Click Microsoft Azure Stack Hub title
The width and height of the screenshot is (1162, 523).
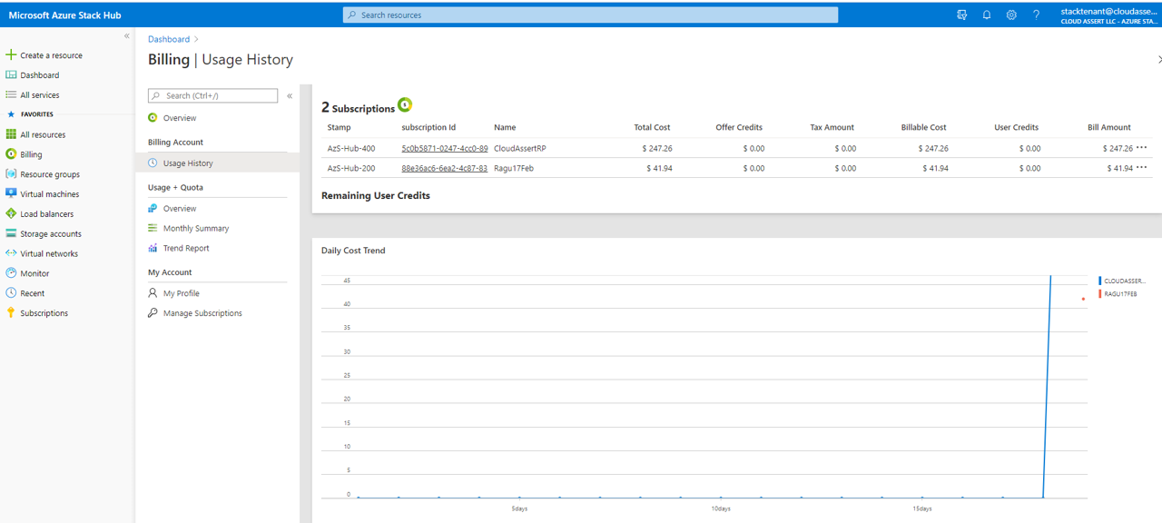tap(64, 15)
